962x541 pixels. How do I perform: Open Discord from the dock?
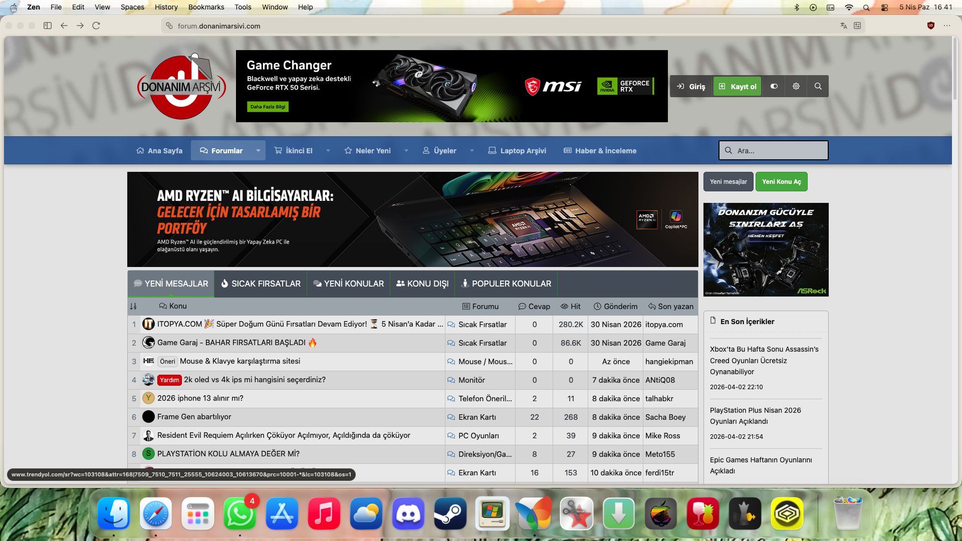pos(408,514)
